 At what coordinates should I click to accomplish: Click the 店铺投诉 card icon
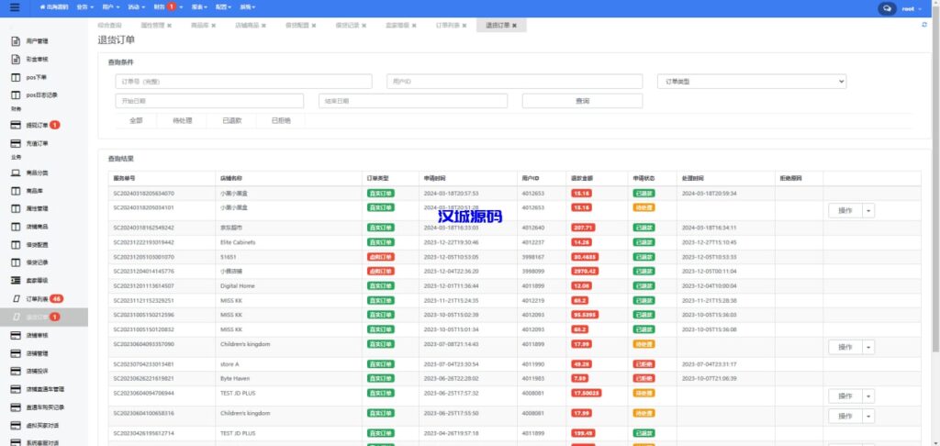(17, 371)
